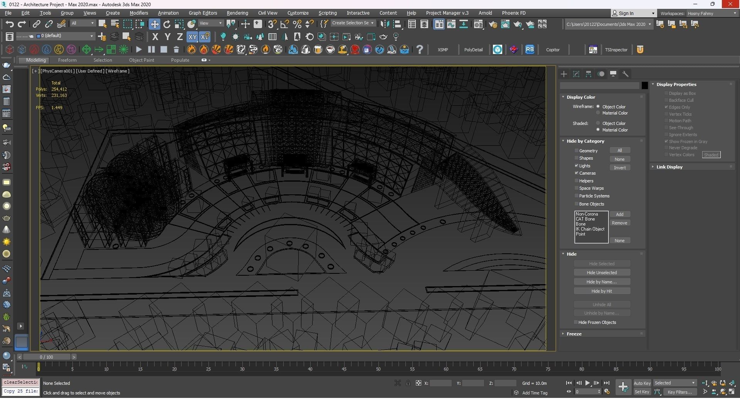Check the Space Warps category
Screen dimensions: 740x401
click(577, 188)
